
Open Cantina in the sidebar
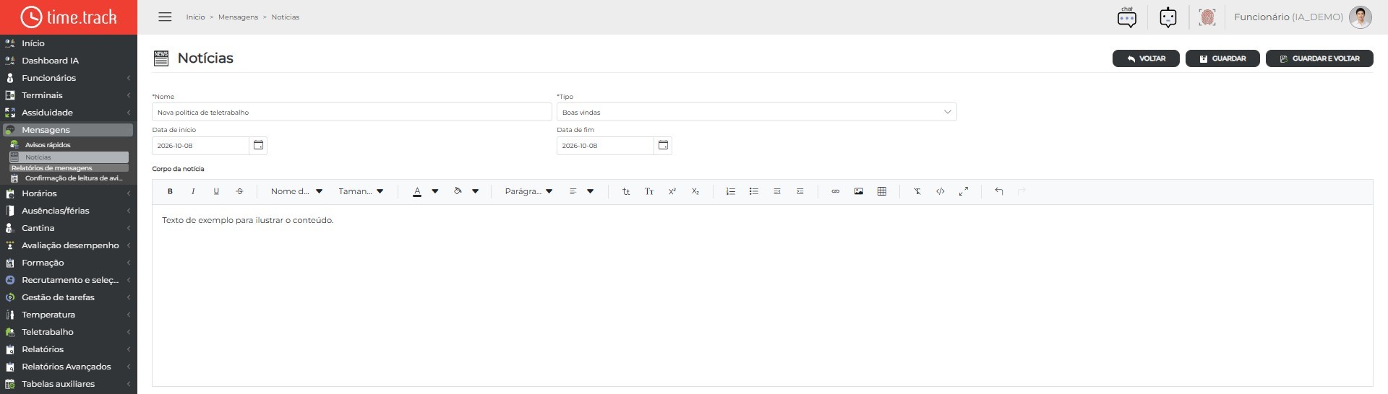tap(69, 228)
